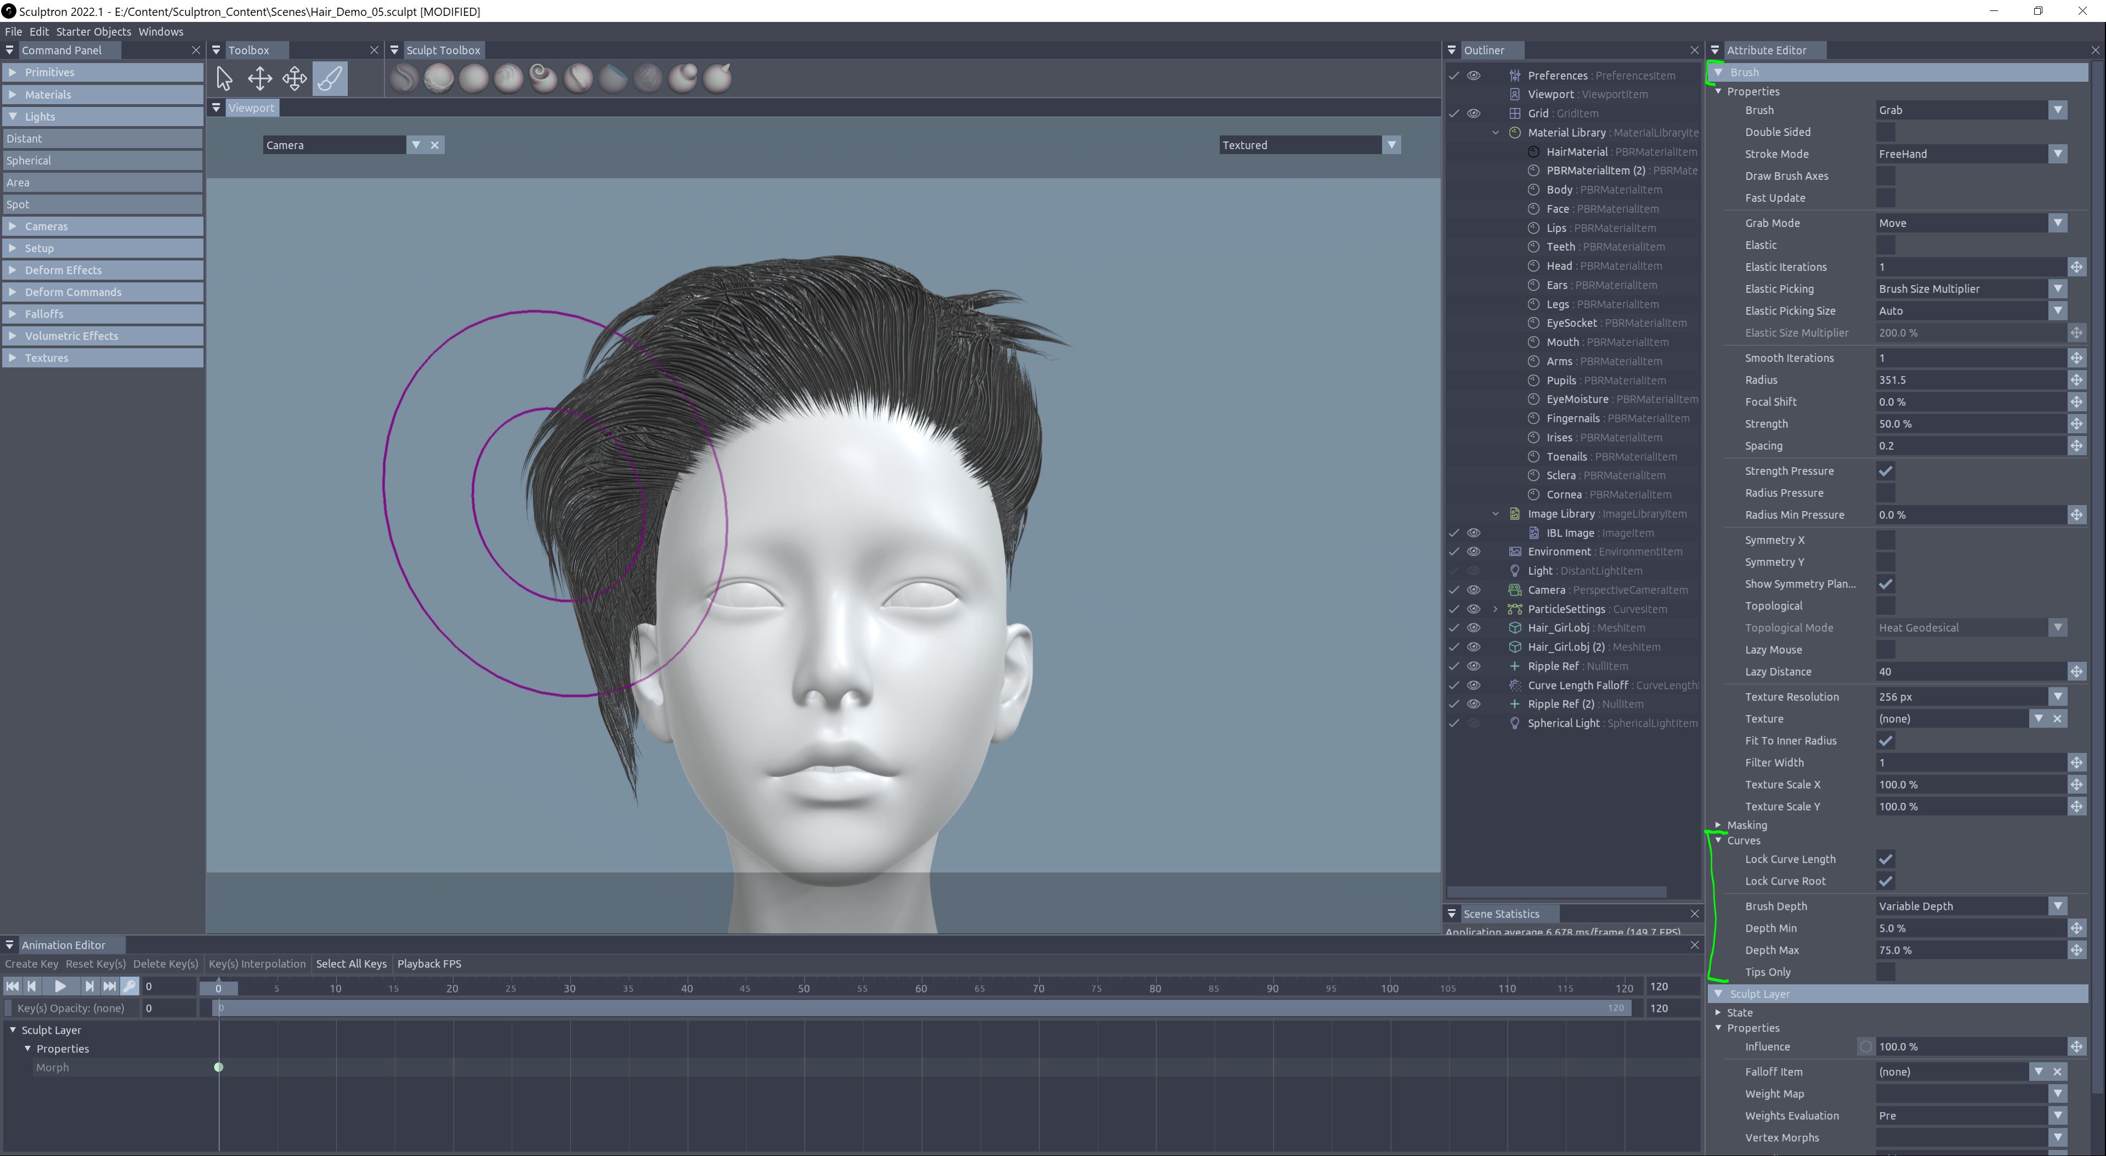The height and width of the screenshot is (1156, 2106).
Task: Choose the spiral twist brush sphere
Action: 543,78
